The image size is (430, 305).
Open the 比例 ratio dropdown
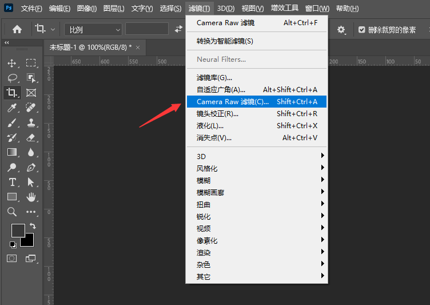pyautogui.click(x=93, y=29)
